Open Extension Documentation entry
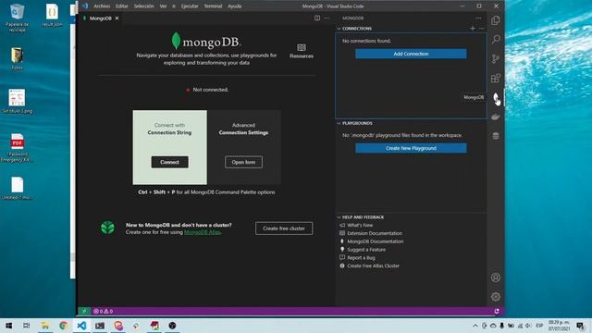The width and height of the screenshot is (592, 333). [x=375, y=233]
